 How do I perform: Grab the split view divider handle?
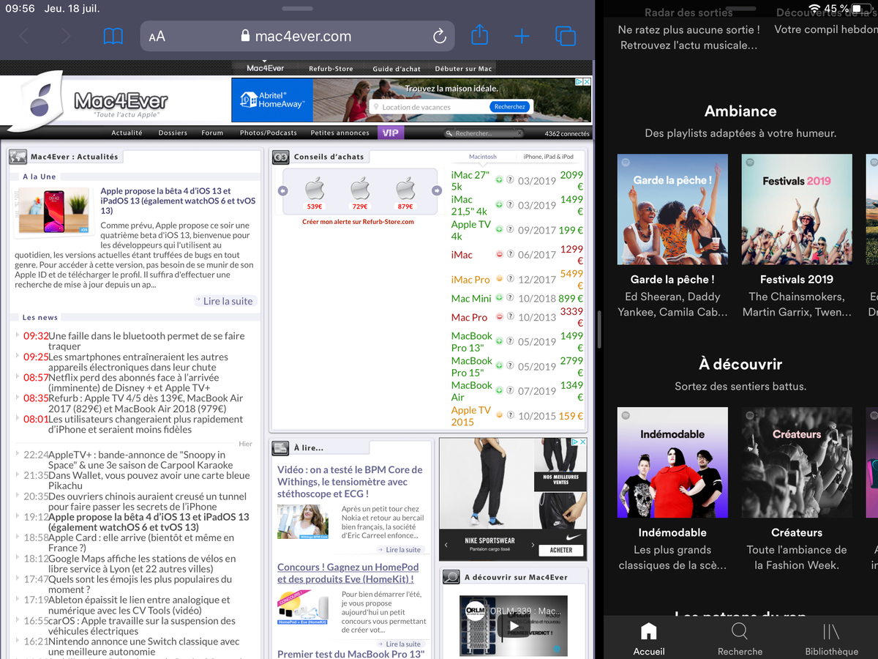[599, 329]
